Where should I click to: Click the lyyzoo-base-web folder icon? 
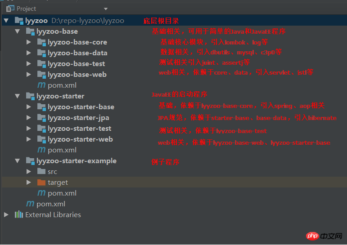click(x=41, y=75)
